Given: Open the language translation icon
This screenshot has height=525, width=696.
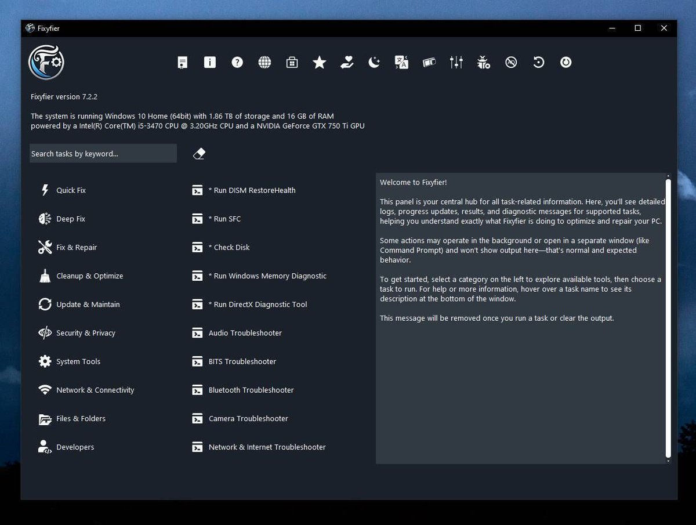Looking at the screenshot, I should [x=401, y=62].
